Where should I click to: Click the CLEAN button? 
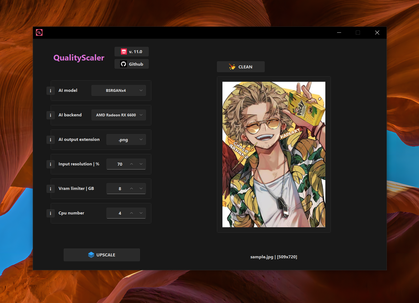tap(241, 67)
